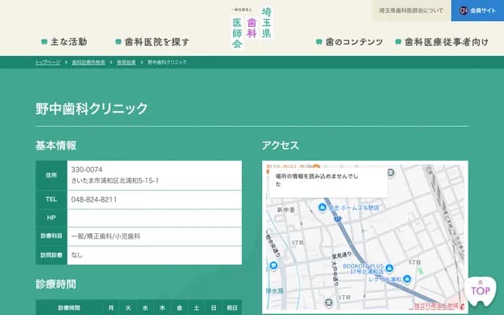This screenshot has width=504, height=315.
Task: Click the 基本情報 heading
Action: pos(56,146)
